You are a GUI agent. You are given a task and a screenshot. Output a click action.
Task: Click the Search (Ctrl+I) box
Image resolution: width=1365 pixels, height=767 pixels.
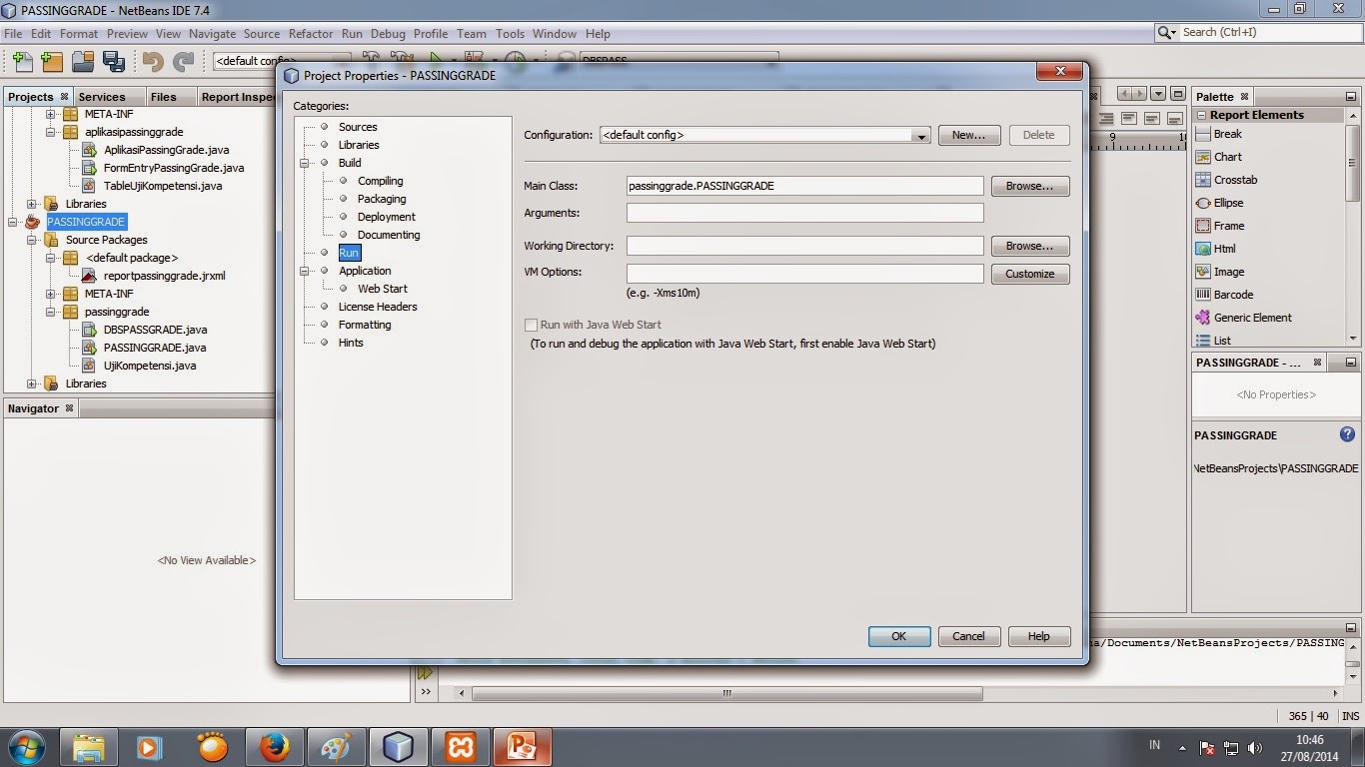point(1257,33)
